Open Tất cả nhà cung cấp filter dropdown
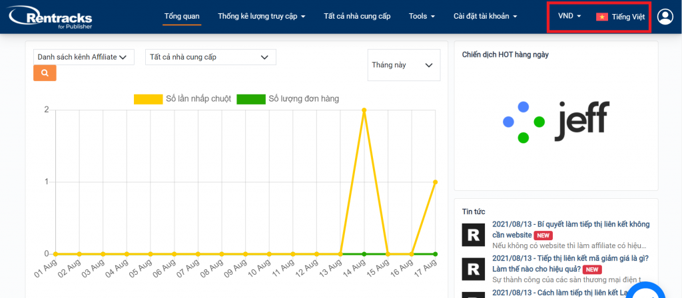Image resolution: width=682 pixels, height=298 pixels. coord(210,57)
